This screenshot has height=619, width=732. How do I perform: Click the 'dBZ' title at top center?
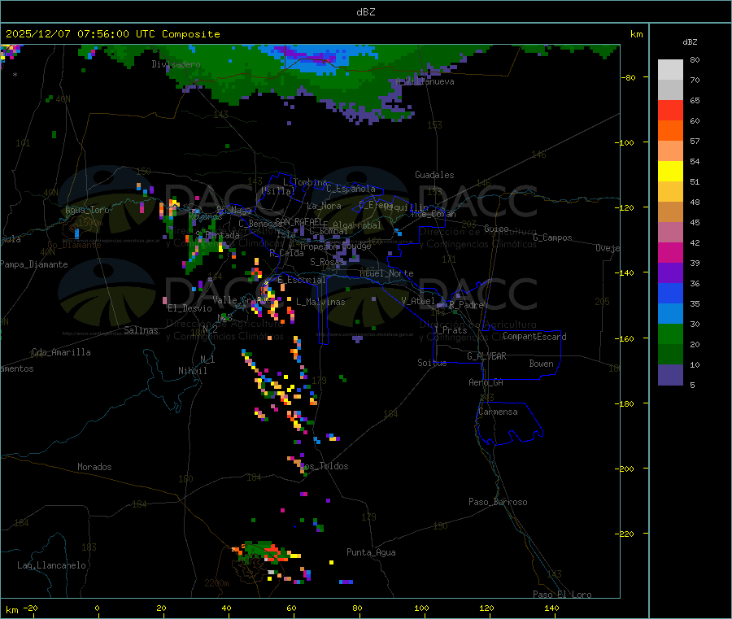click(x=365, y=12)
